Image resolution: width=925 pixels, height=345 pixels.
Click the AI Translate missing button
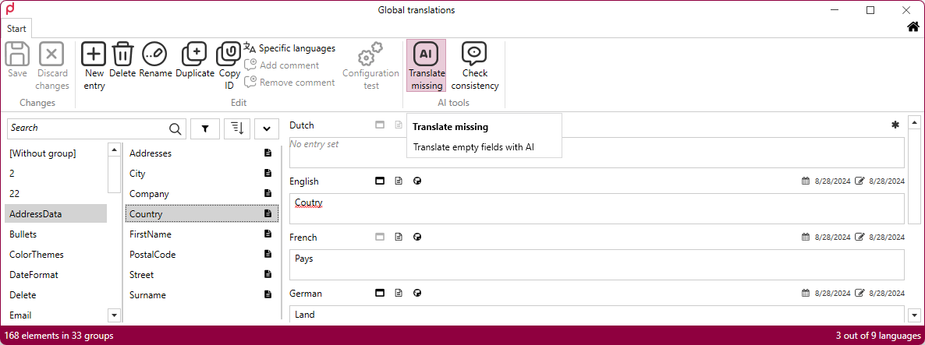coord(426,66)
